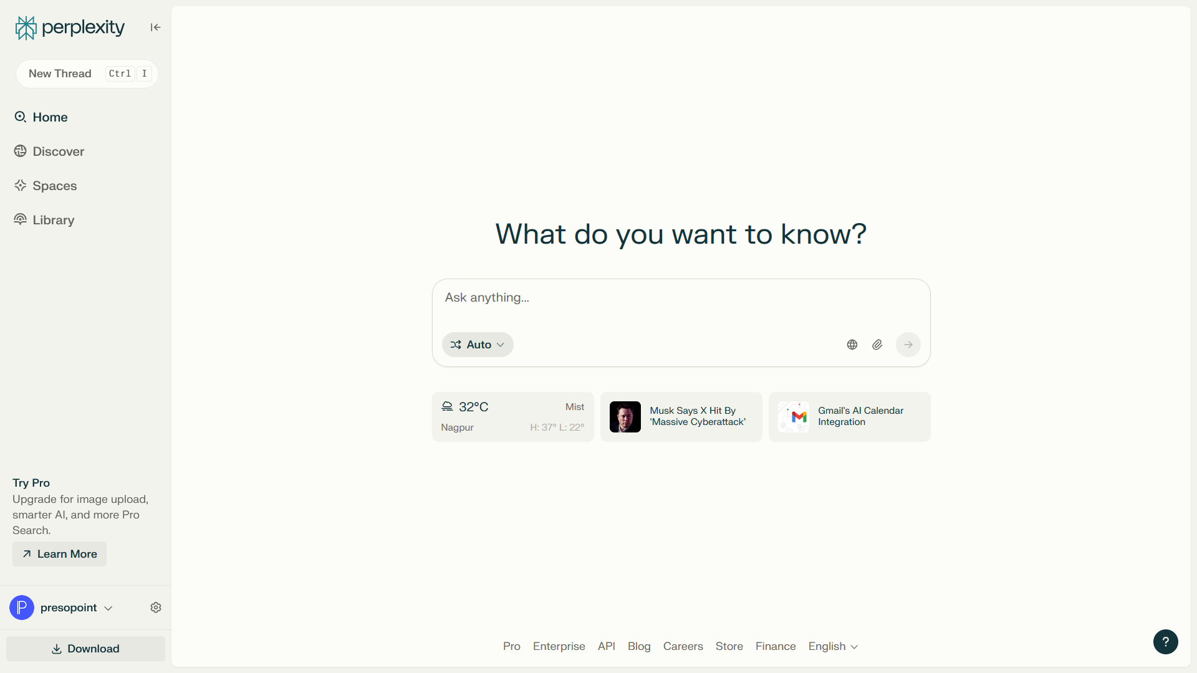Open the Library section
Screen dimensions: 1197x673
53,220
